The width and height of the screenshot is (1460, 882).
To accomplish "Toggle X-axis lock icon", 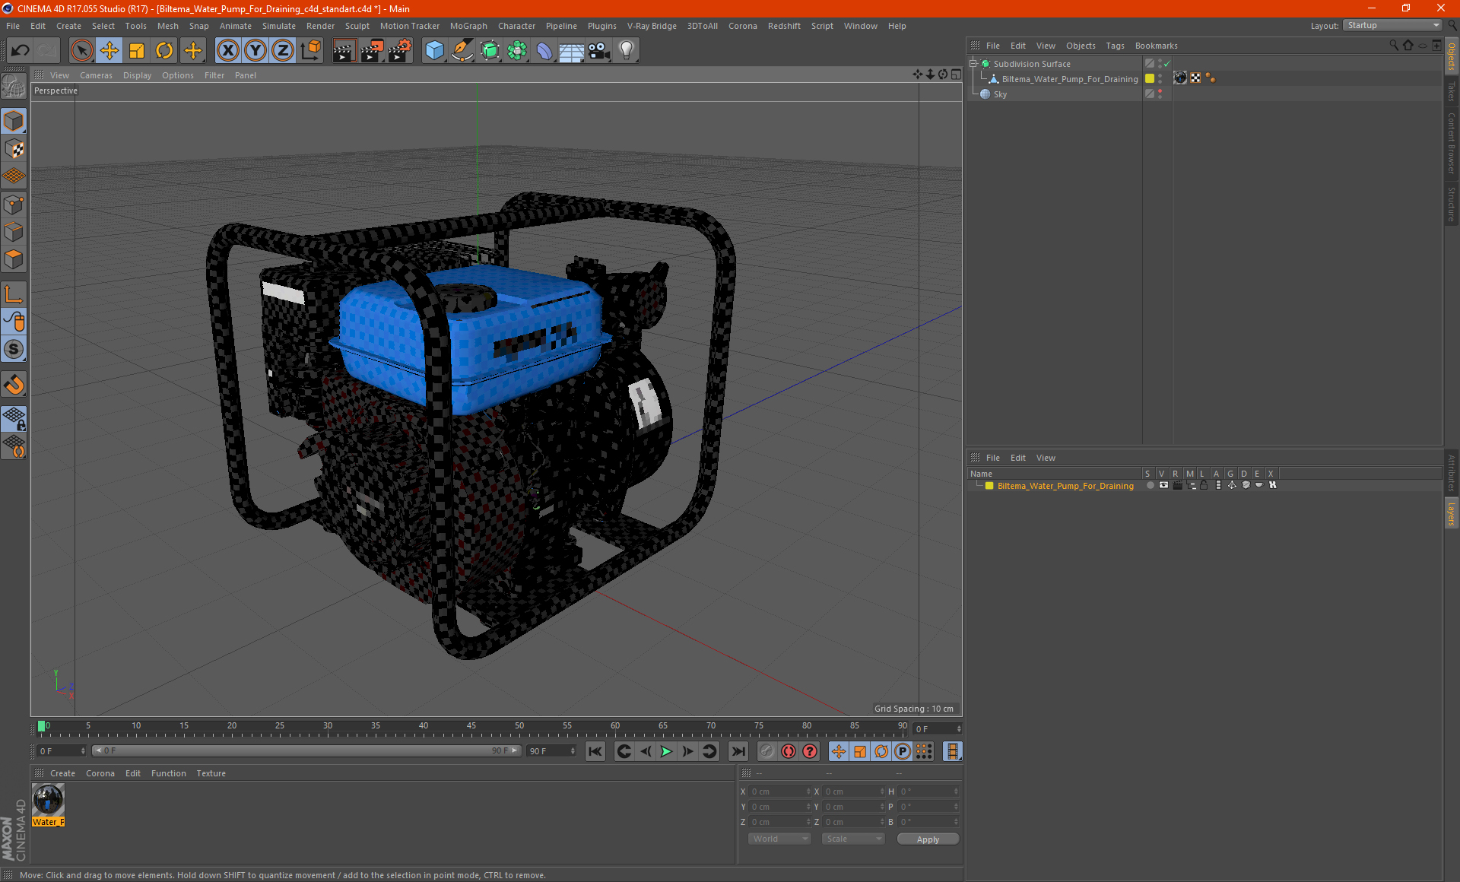I will 227,51.
